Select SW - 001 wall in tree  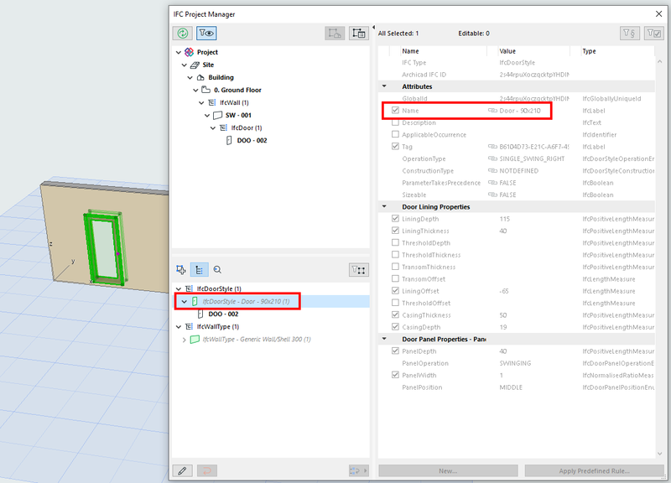point(238,115)
